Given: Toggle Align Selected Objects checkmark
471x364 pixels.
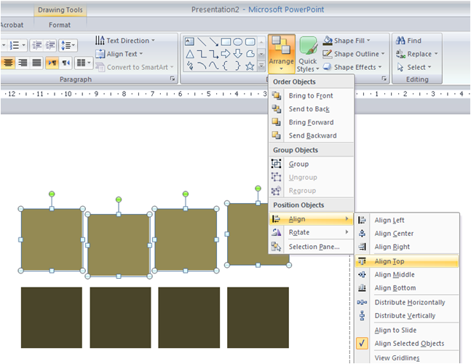Looking at the screenshot, I should tap(407, 344).
